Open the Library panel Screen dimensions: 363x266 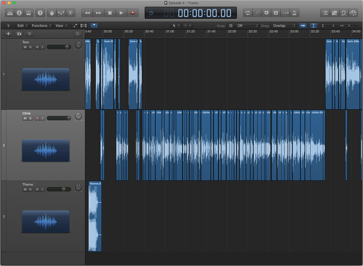tap(10, 13)
